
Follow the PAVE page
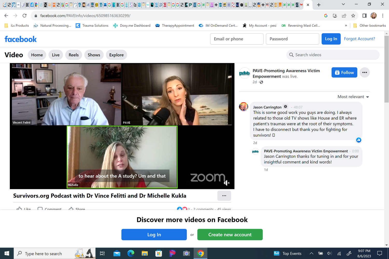coord(344,73)
